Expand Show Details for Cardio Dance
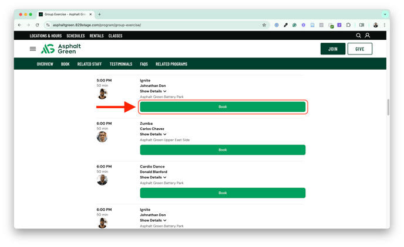This screenshot has width=404, height=247. tap(153, 177)
